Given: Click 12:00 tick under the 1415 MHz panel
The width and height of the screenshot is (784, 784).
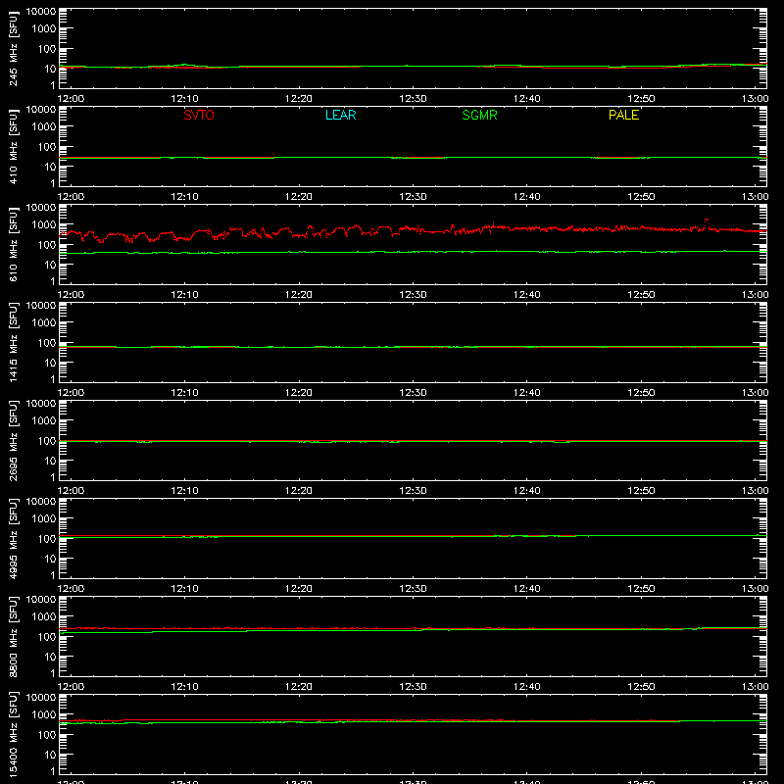Looking at the screenshot, I should point(71,393).
